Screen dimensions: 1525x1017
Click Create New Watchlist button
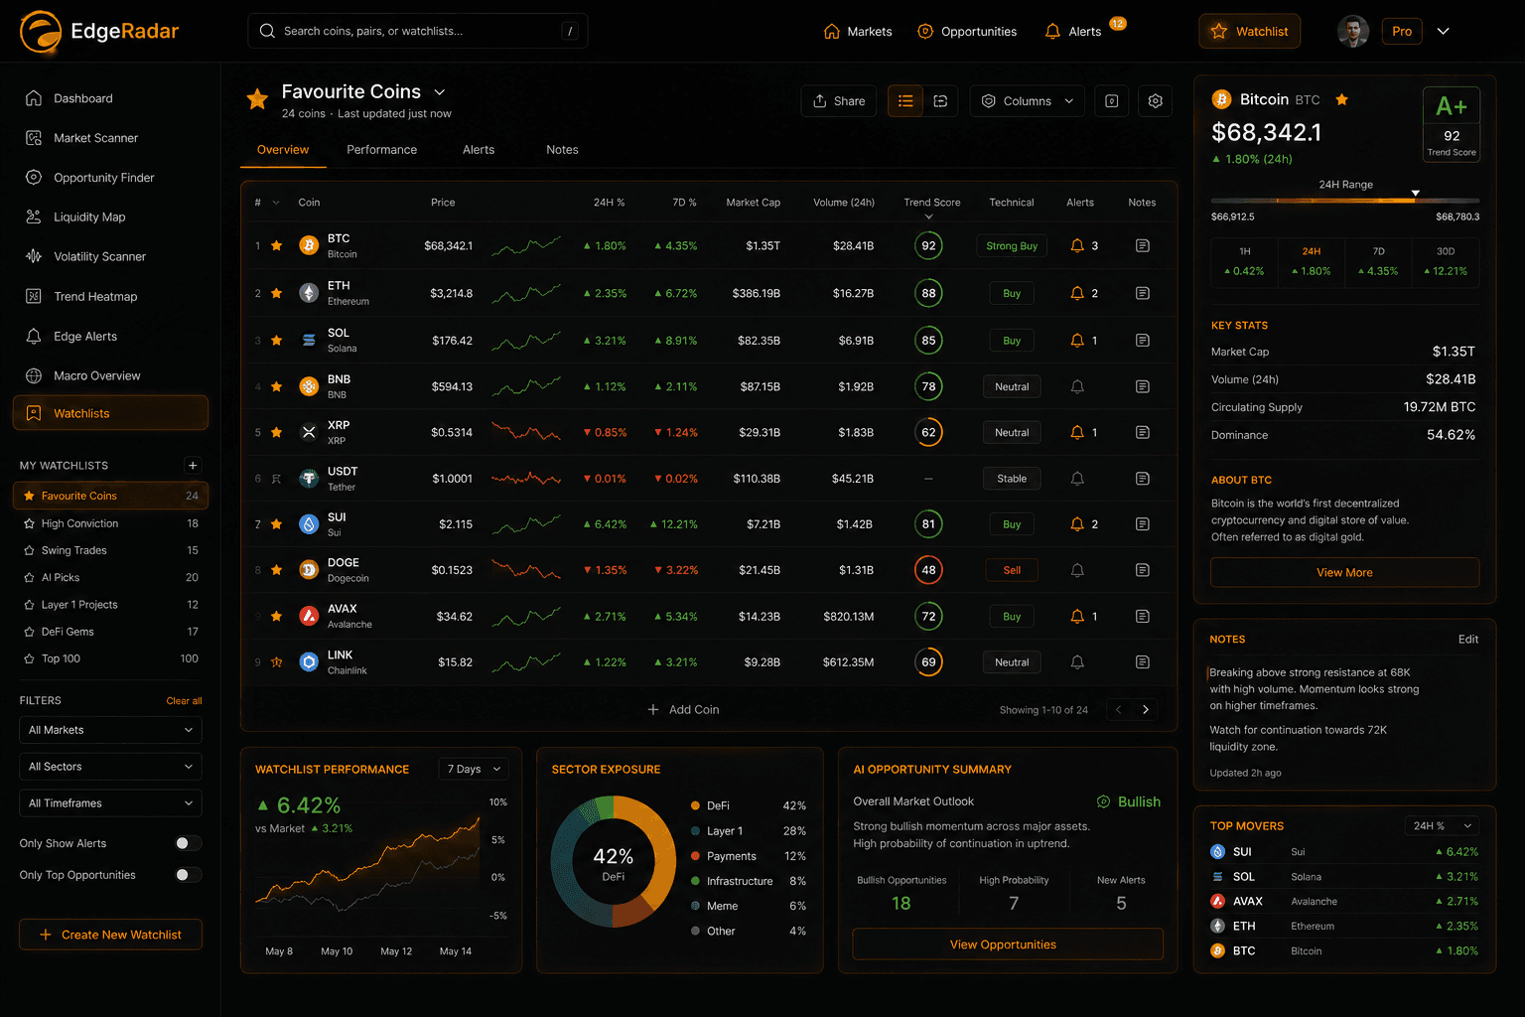pyautogui.click(x=110, y=935)
